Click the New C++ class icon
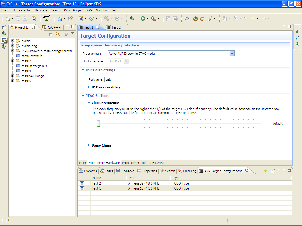 click(x=91, y=19)
